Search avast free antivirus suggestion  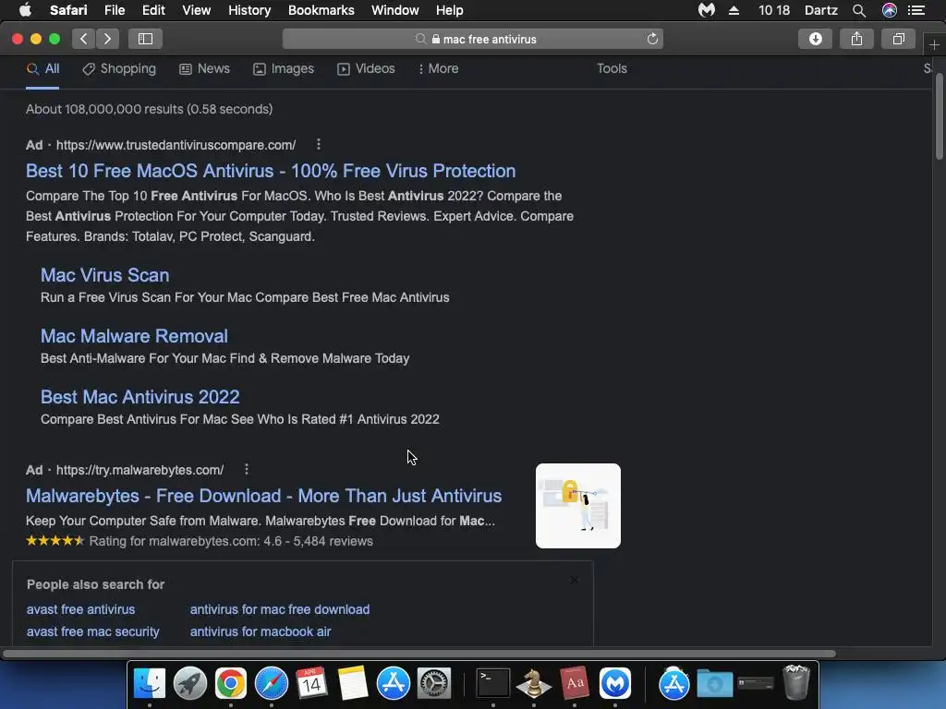81,609
